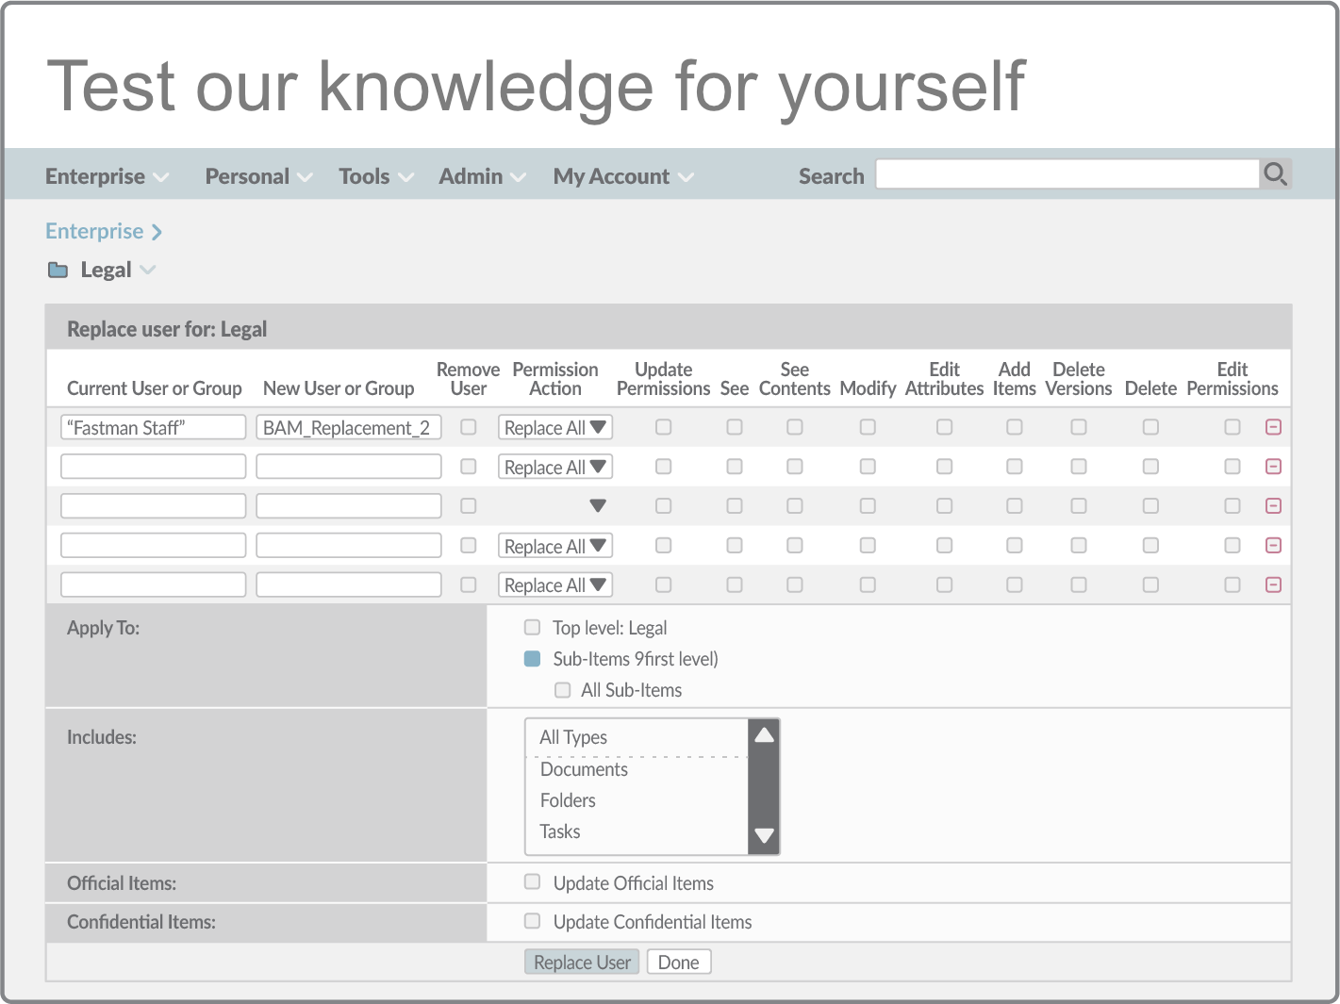This screenshot has width=1340, height=1004.
Task: Click the search magnifying glass icon
Action: pyautogui.click(x=1274, y=174)
